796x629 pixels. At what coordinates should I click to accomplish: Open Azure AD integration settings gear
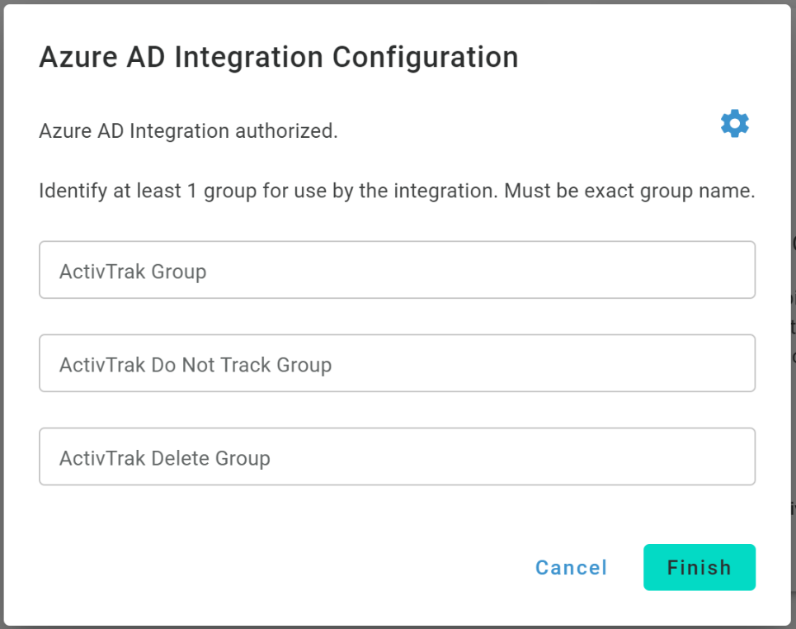click(x=735, y=124)
